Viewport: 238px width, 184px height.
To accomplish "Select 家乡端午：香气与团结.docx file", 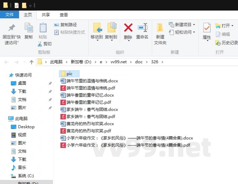I will (89, 109).
